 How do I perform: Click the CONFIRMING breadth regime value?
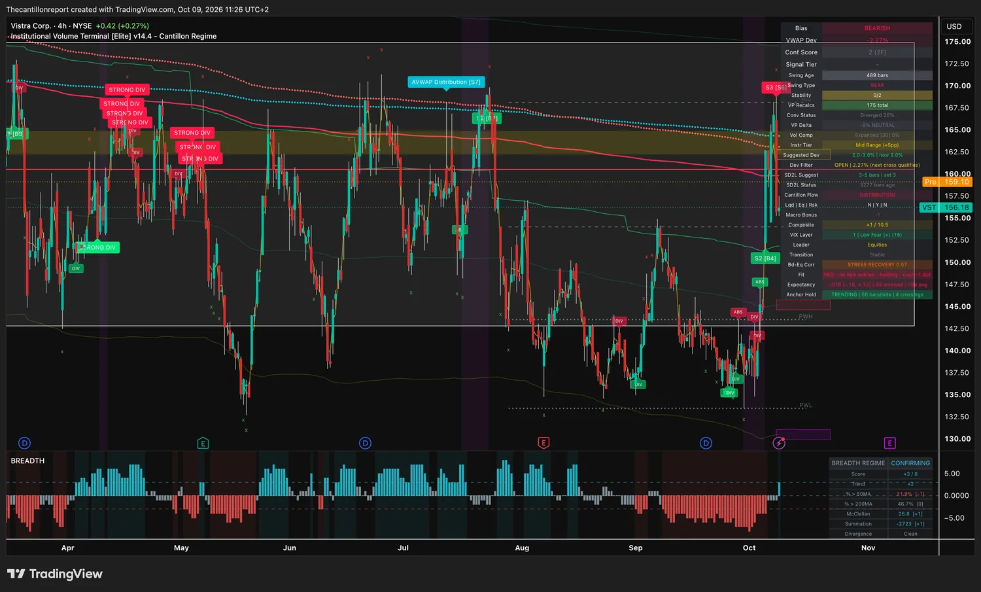(x=910, y=463)
